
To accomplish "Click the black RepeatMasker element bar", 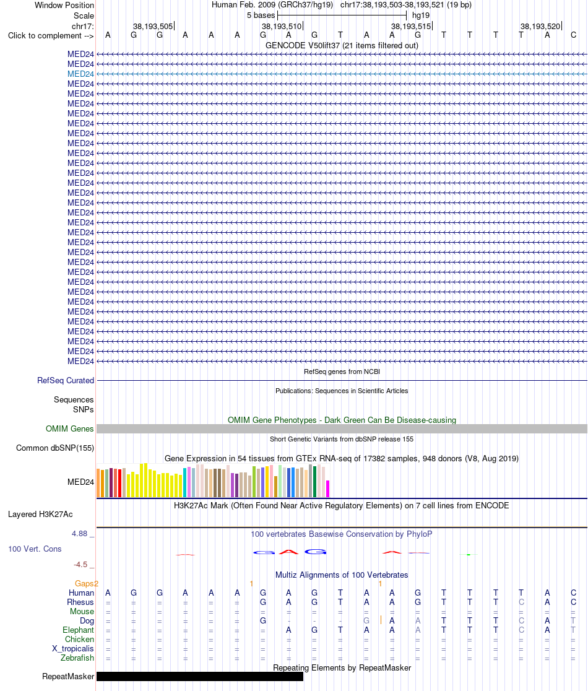I will click(x=200, y=677).
